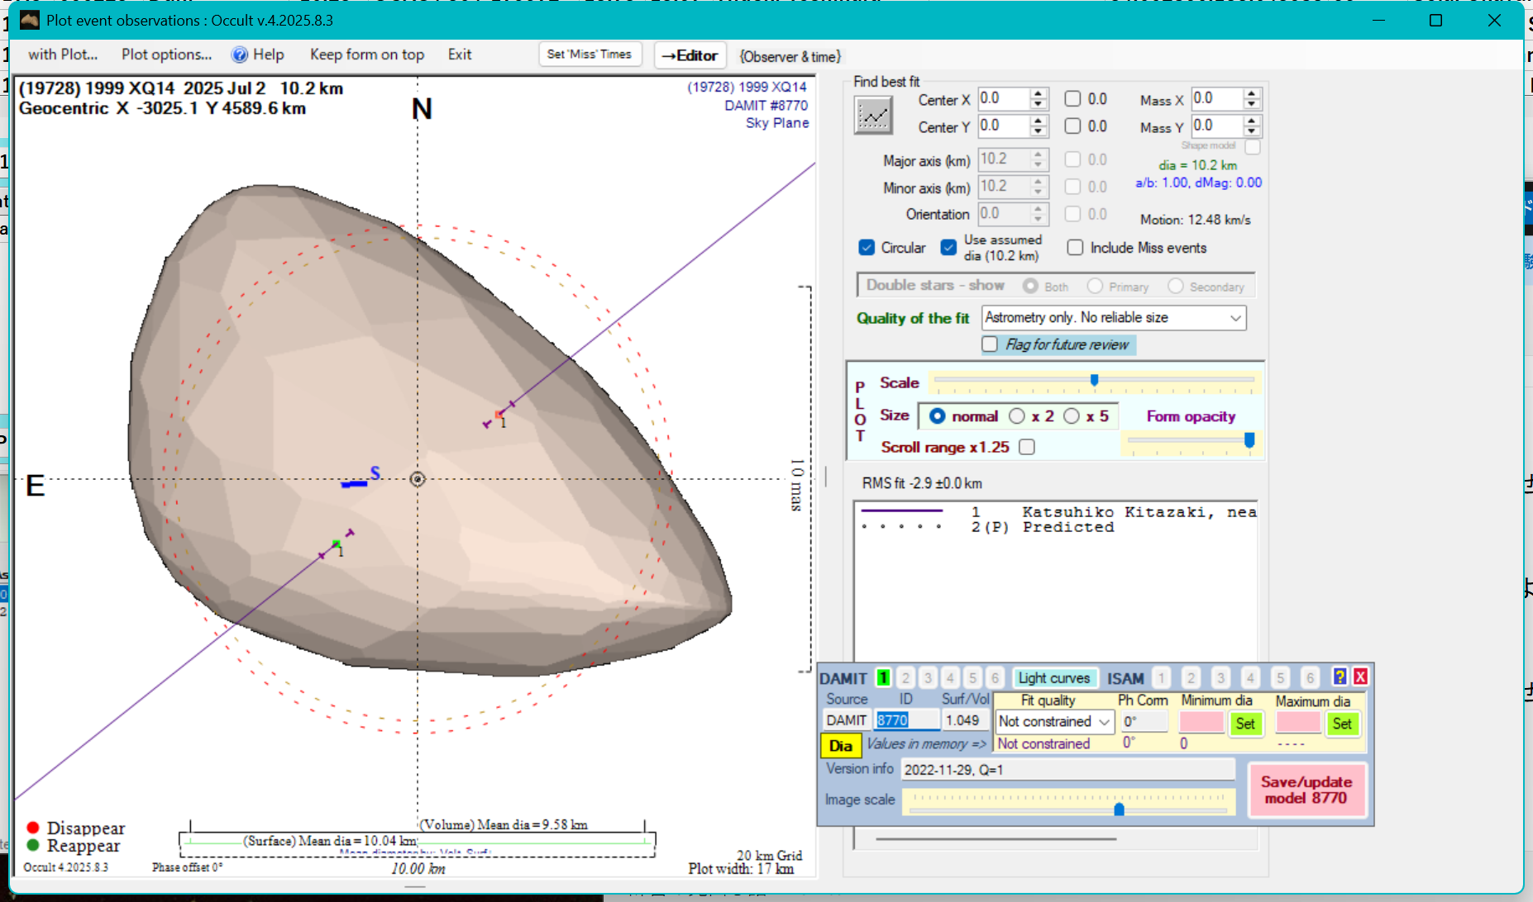Select the x 2 plot size radio button
Image resolution: width=1533 pixels, height=902 pixels.
(1017, 416)
